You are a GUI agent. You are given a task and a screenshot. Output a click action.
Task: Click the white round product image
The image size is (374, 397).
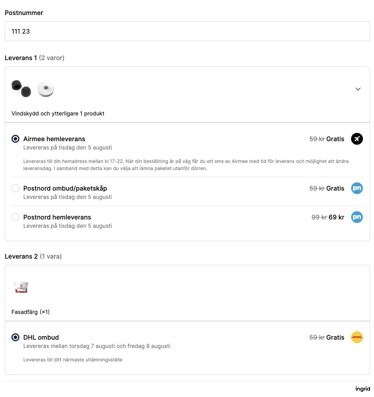tap(45, 89)
